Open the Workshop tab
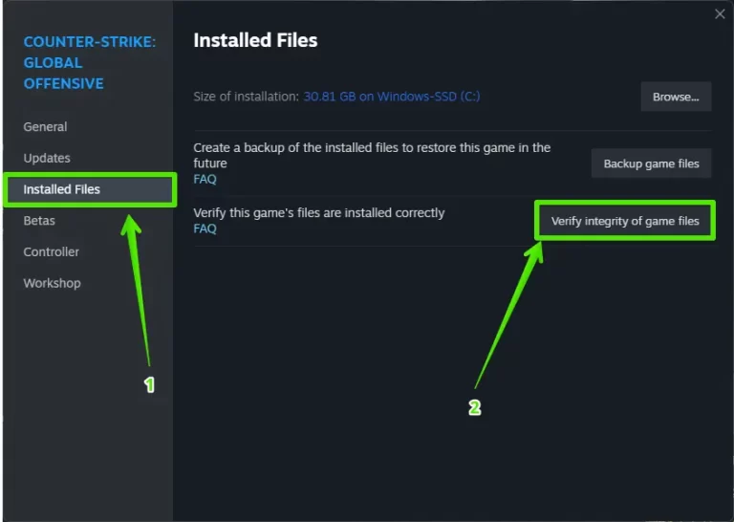 52,283
